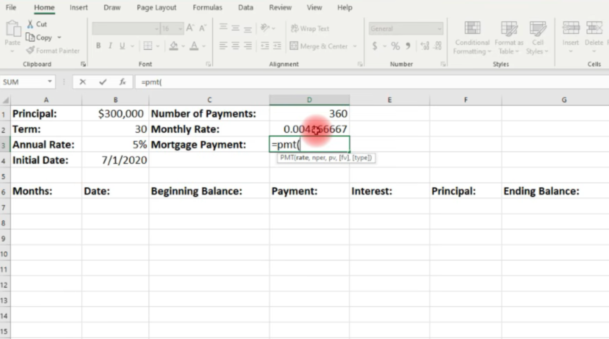Switch to the Page Layout tab
This screenshot has height=339, width=609.
pos(156,8)
